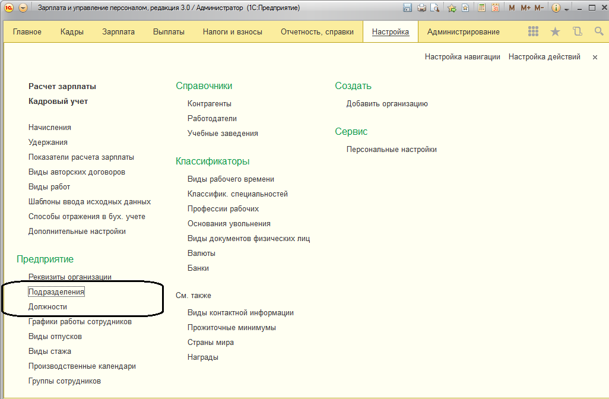Screen dimensions: 609x399
Task: Click the Print icon
Action: (421, 8)
